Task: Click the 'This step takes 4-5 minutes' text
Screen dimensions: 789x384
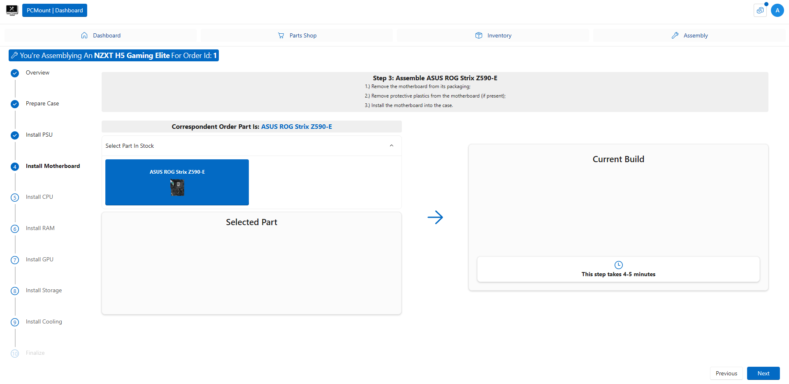Action: (x=618, y=275)
